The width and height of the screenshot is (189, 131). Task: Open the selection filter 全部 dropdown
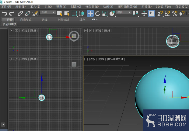[48, 12]
